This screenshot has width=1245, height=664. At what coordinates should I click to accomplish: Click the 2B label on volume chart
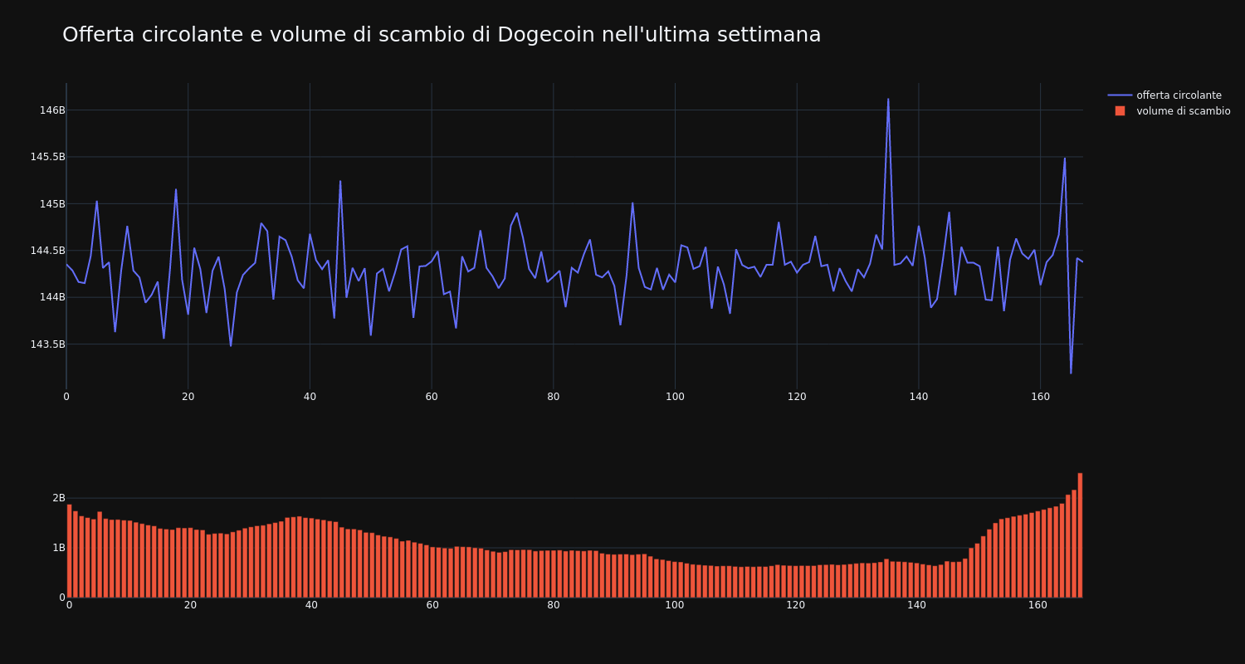[59, 498]
